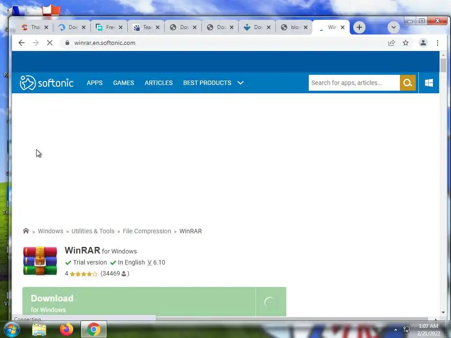Click the padlock site info icon
Image resolution: width=451 pixels, height=338 pixels.
tap(67, 43)
